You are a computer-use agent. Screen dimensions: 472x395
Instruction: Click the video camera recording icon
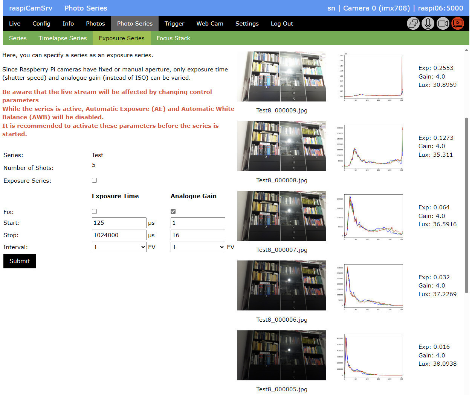tap(443, 24)
